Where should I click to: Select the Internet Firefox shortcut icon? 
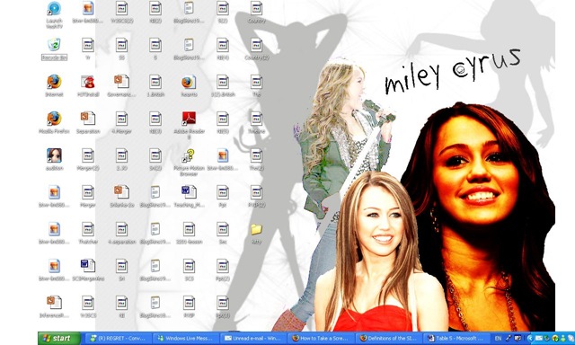click(54, 85)
